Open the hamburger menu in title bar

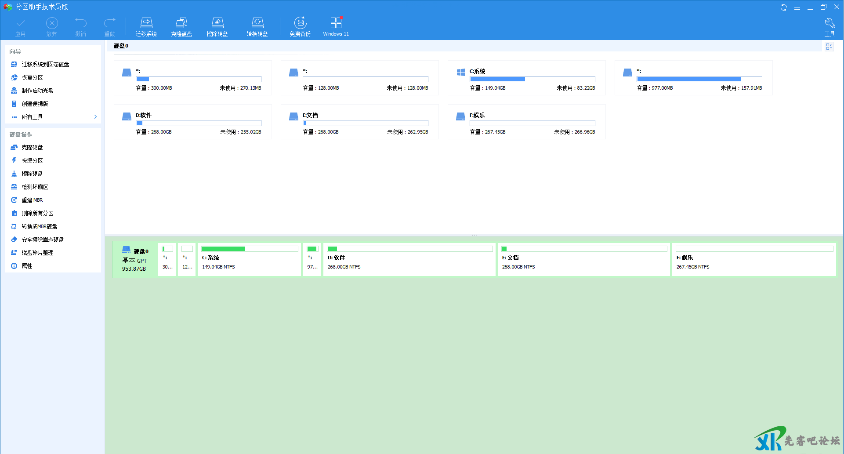pos(797,7)
